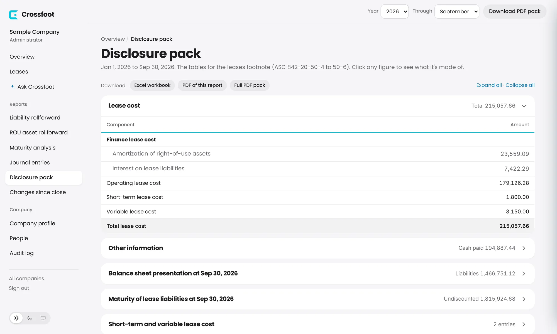Go to ROU asset rollforward report
Screen dimensions: 557x334
click(38, 132)
